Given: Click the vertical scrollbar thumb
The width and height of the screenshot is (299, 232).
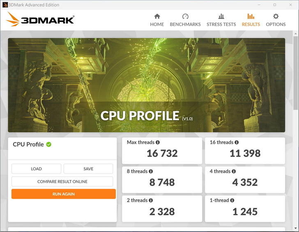Looking at the screenshot, I should click(295, 73).
